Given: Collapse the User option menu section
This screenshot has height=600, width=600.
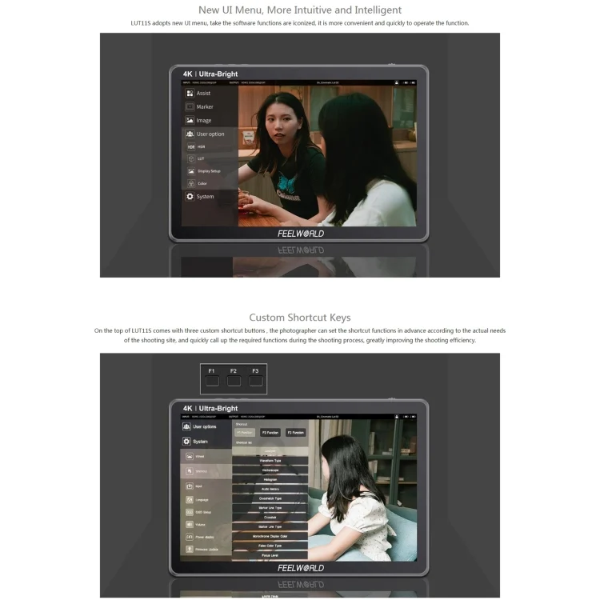Looking at the screenshot, I should coord(210,134).
